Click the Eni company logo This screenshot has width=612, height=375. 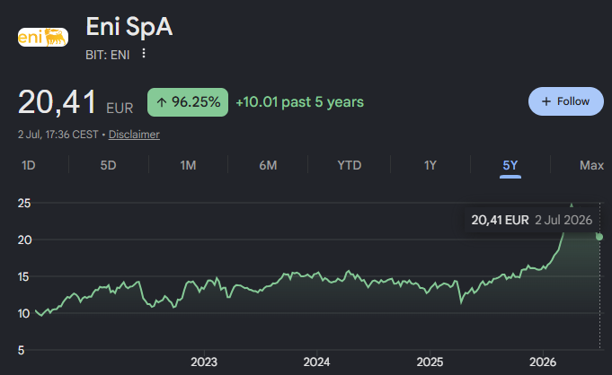43,37
